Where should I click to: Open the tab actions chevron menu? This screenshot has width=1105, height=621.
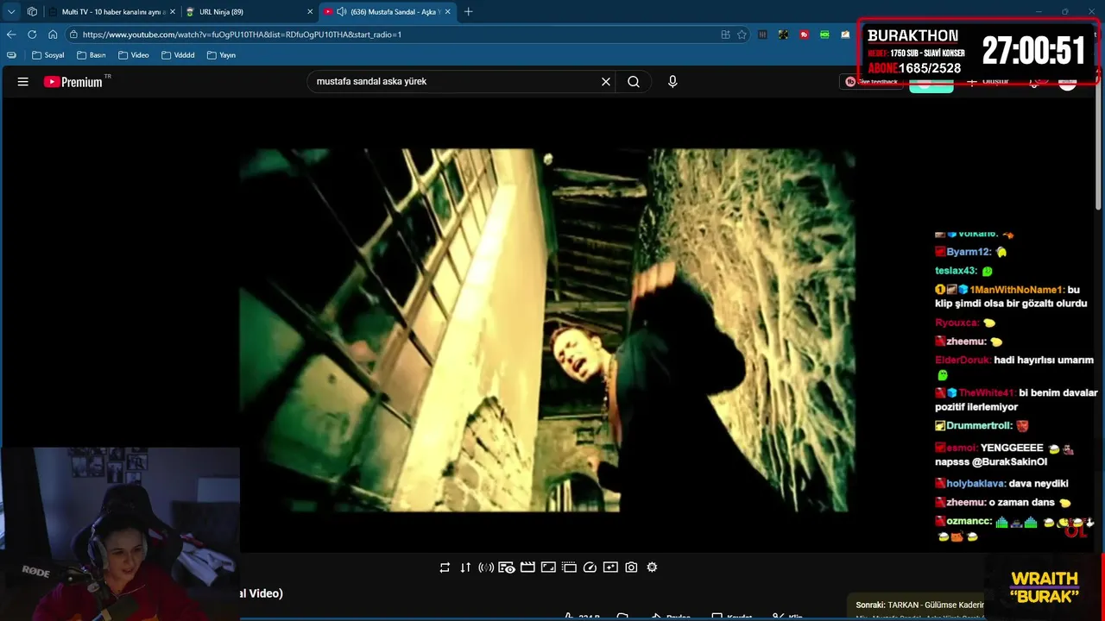11,12
